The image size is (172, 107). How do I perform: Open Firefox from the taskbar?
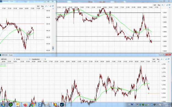click(25, 105)
